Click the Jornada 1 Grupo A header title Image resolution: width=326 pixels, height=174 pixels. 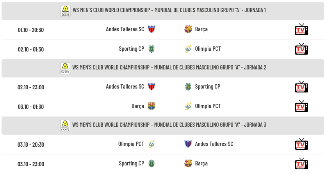tap(169, 10)
